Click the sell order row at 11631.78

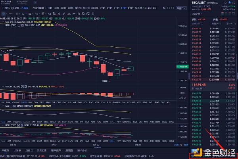(x=213, y=29)
